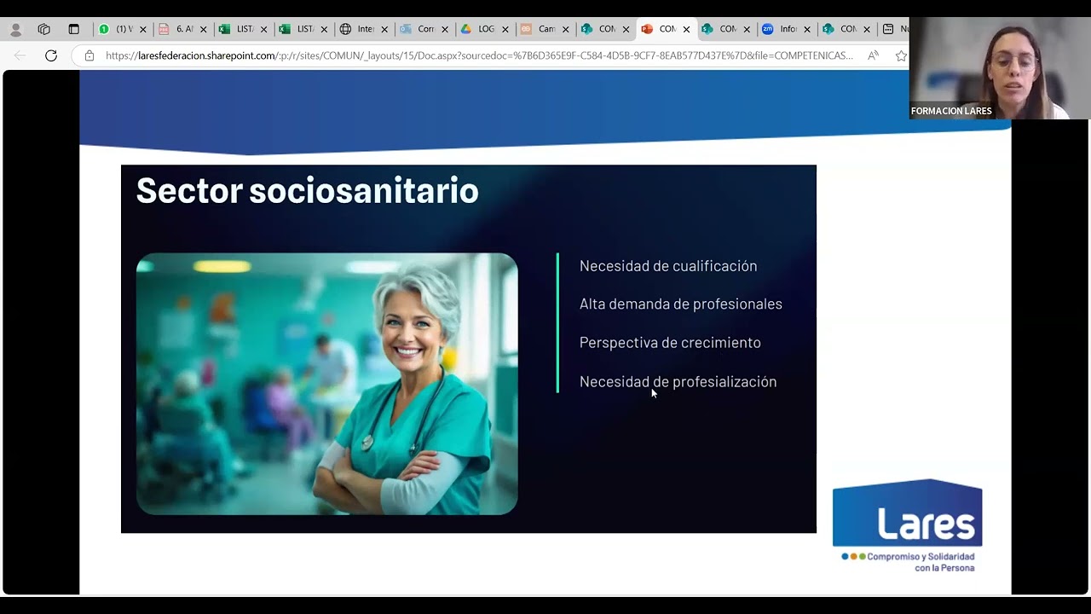1091x614 pixels.
Task: Close the "Cam" tab
Action: (x=566, y=29)
